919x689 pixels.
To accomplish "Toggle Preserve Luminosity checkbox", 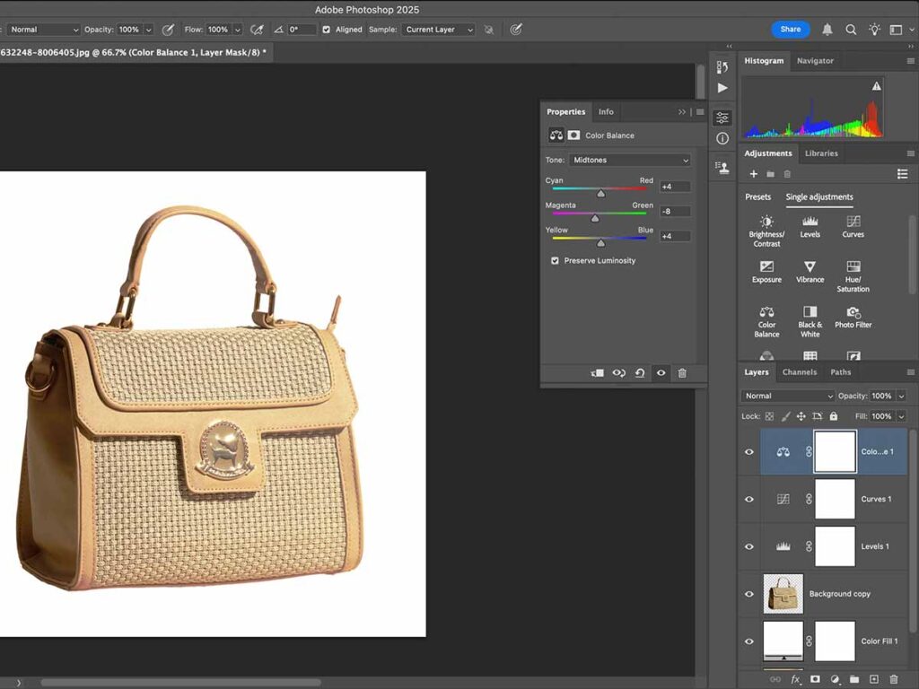I will click(555, 261).
